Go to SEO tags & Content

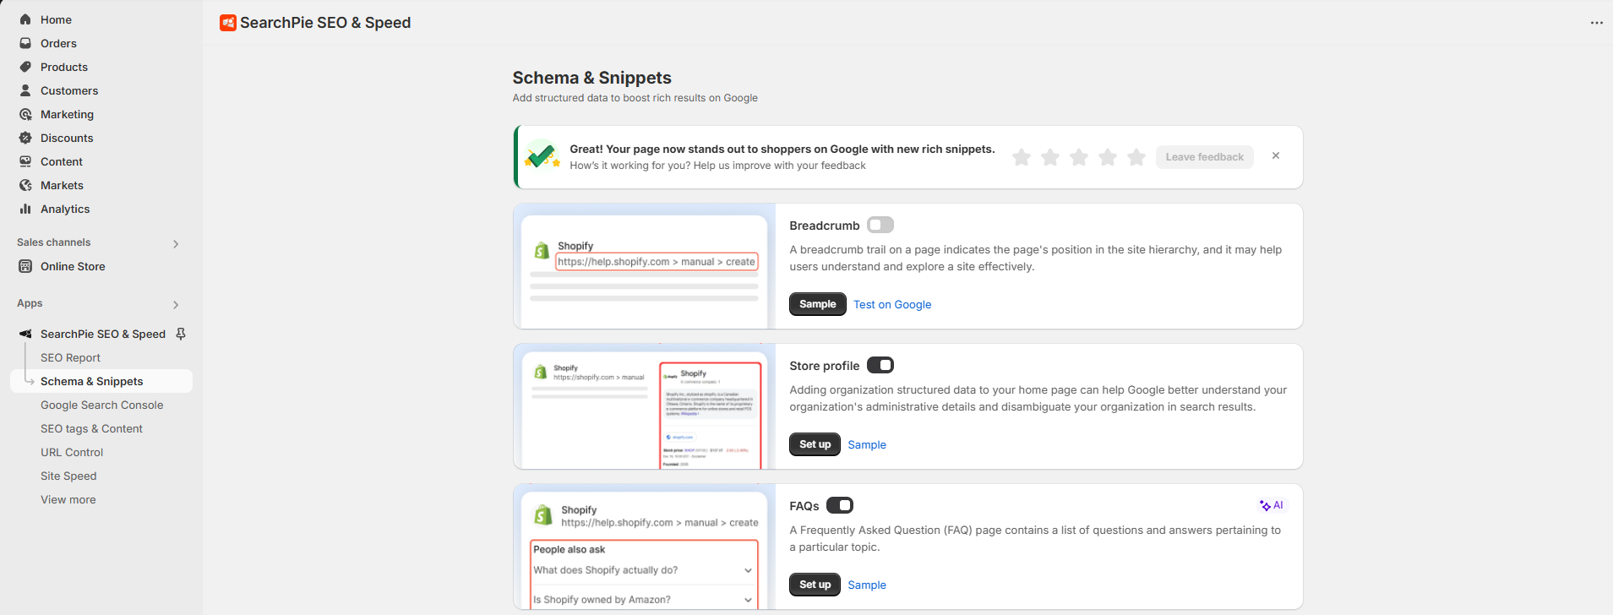coord(91,428)
